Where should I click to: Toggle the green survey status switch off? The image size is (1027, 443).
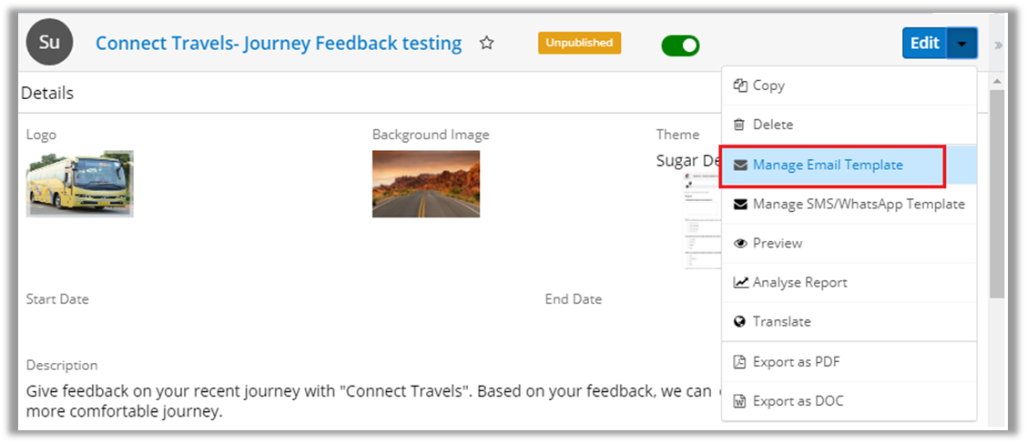[x=680, y=45]
